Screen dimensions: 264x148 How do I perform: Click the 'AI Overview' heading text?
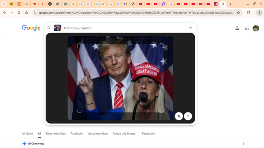pos(36,144)
